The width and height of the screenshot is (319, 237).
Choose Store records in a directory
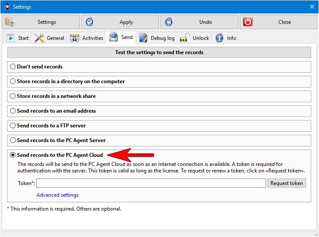click(13, 81)
